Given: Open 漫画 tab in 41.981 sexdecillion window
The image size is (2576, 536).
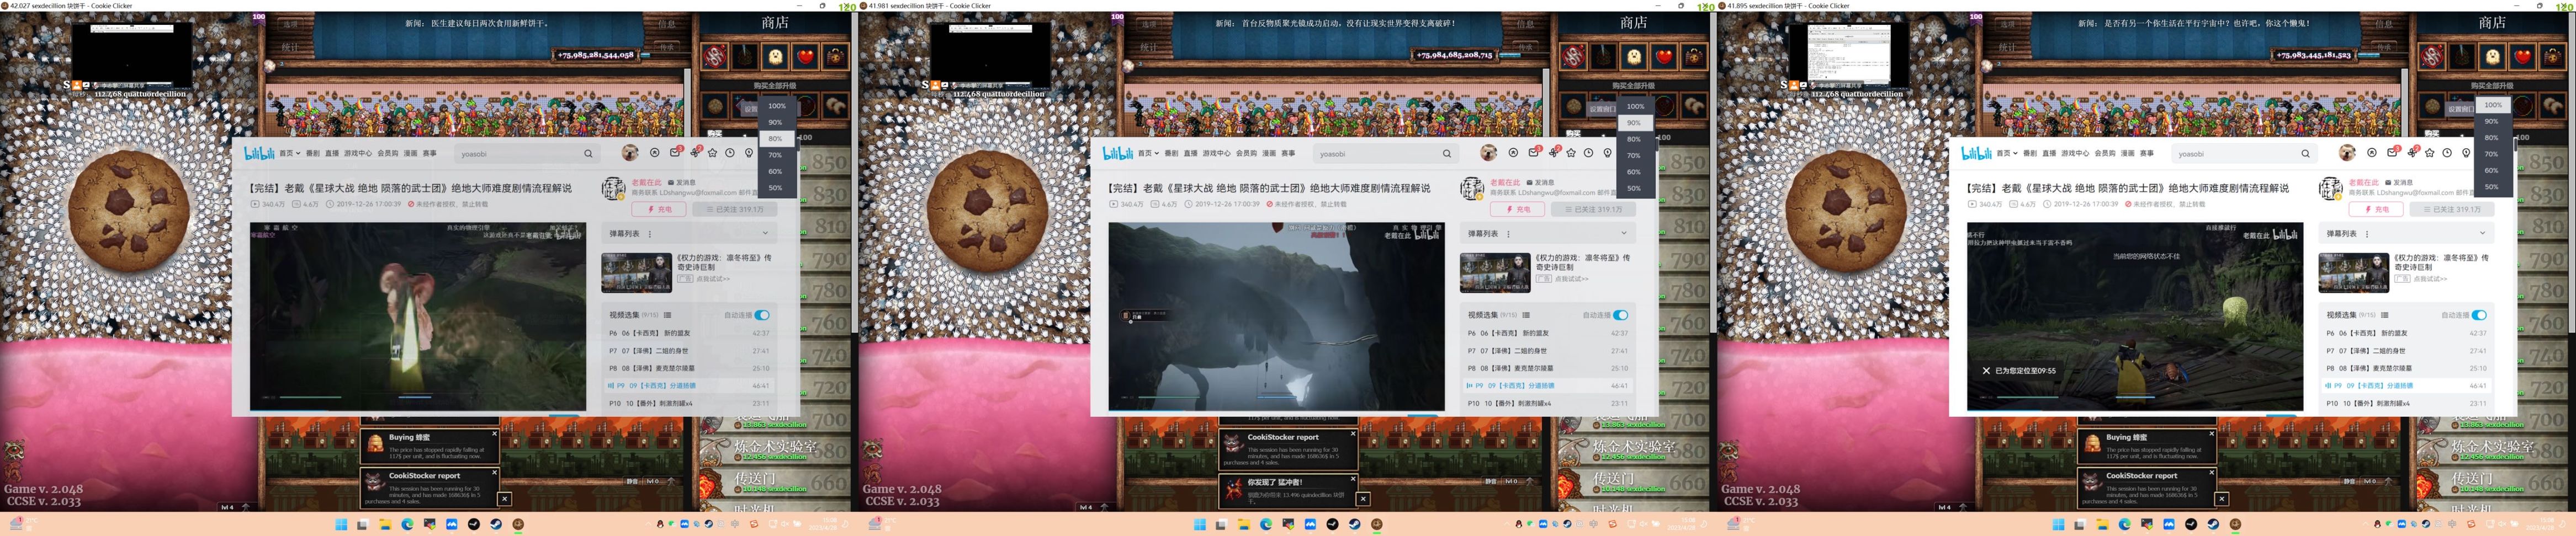Looking at the screenshot, I should tap(1269, 154).
